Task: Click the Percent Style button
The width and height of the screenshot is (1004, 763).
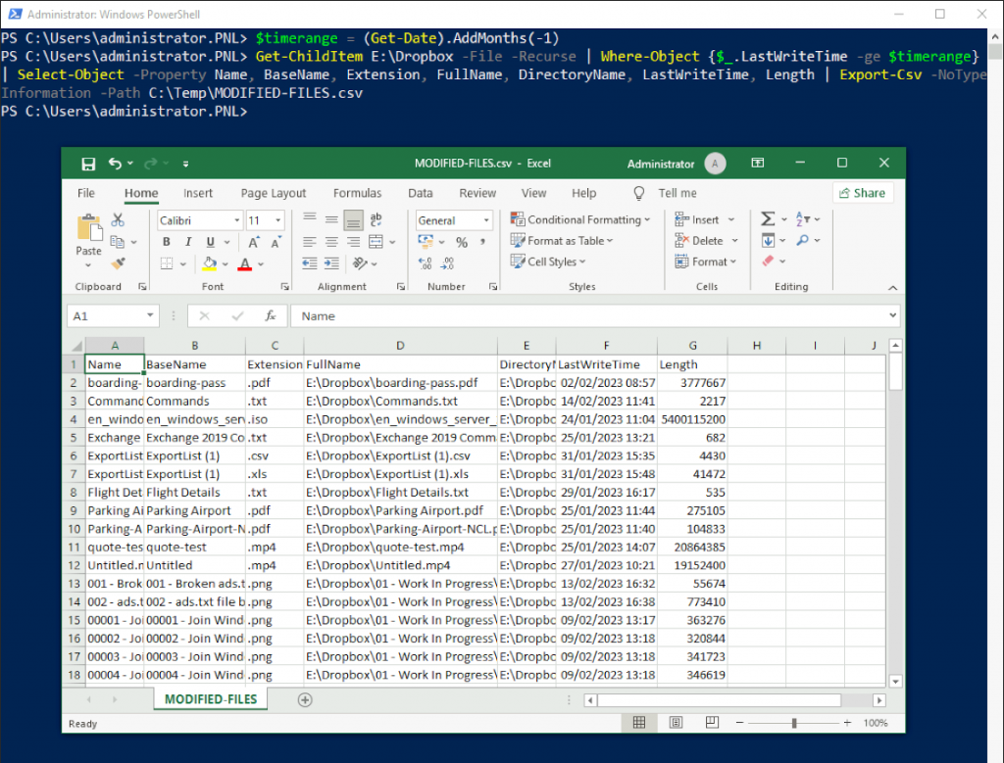Action: tap(461, 242)
